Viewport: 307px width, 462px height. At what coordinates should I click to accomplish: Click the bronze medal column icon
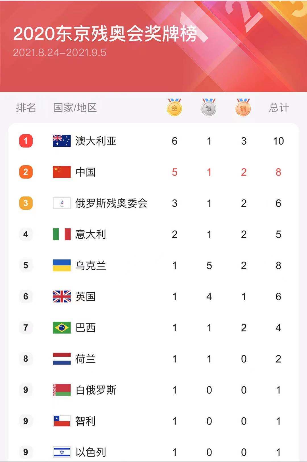click(x=243, y=107)
